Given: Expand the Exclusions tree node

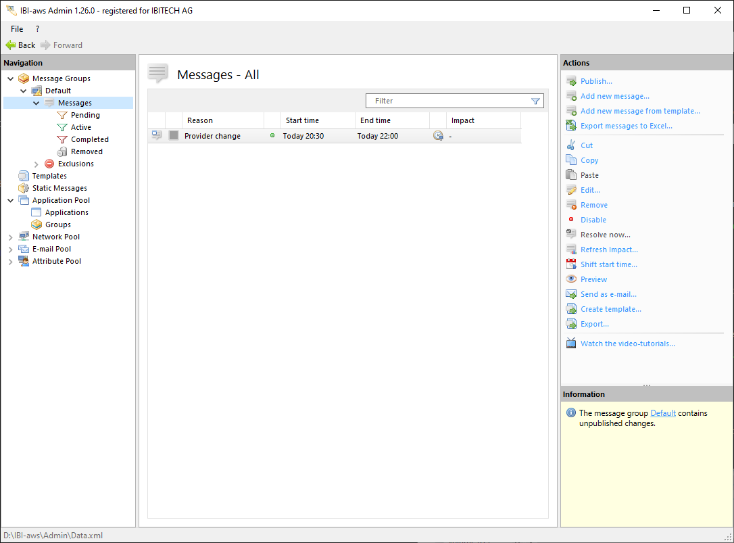Looking at the screenshot, I should pos(36,164).
